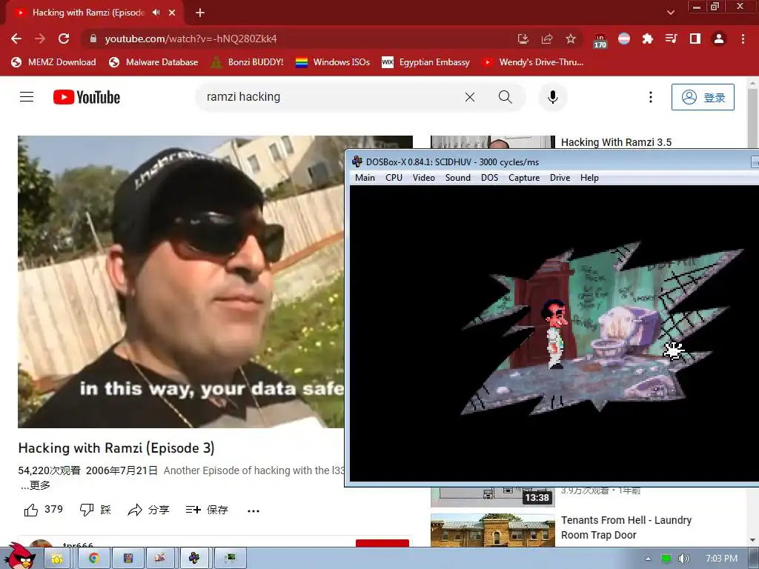Open DOSBox-X DOS menu
Image resolution: width=759 pixels, height=569 pixels.
tap(489, 178)
